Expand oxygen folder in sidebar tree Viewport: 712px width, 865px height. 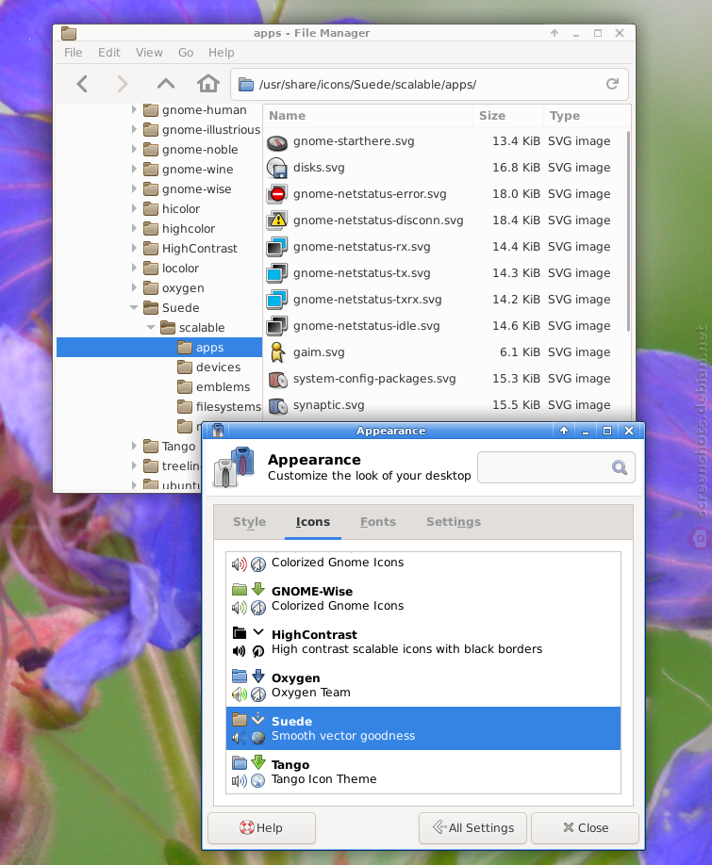tap(134, 288)
